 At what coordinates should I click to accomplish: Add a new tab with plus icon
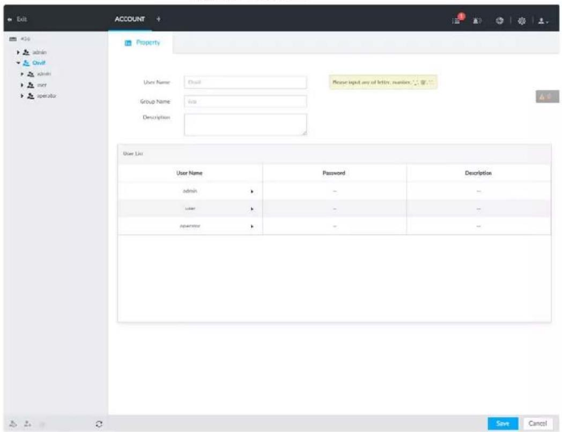point(158,19)
